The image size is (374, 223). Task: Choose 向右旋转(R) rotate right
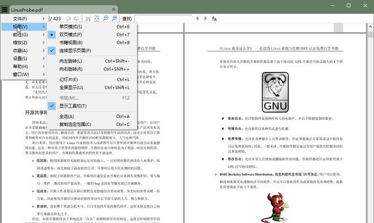pos(93,69)
